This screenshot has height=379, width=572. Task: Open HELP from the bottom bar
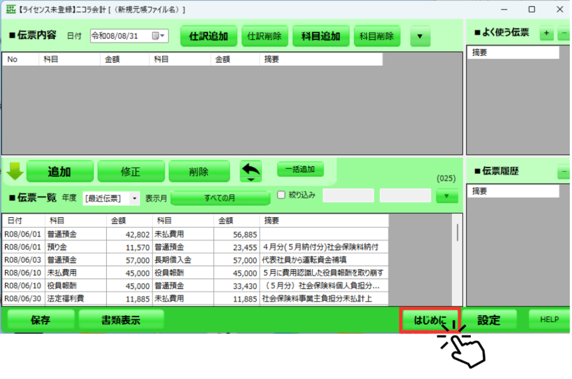(549, 320)
